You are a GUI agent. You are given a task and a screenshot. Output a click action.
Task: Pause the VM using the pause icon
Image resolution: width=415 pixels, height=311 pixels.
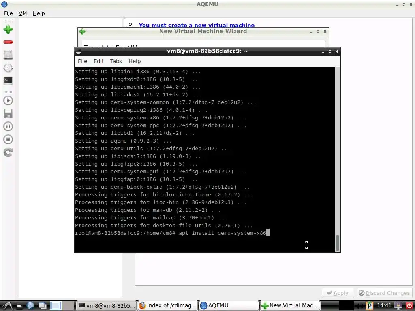(8, 126)
